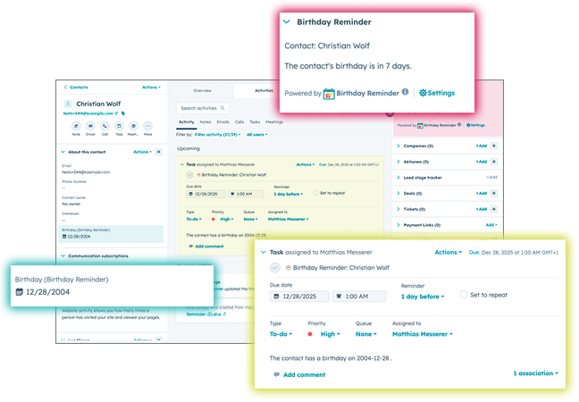Viewport: 579px width, 402px height.
Task: Click the Task icon in contact actions
Action: pyautogui.click(x=119, y=126)
